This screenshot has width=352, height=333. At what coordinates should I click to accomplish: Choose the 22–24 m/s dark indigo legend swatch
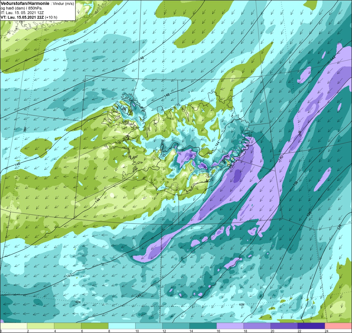pos(311,326)
